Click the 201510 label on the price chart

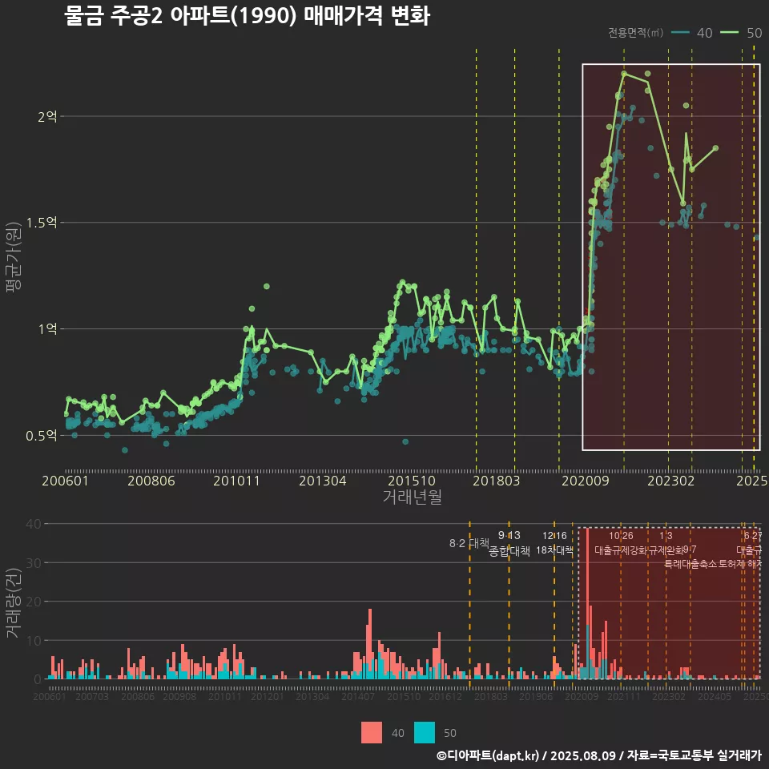[412, 481]
